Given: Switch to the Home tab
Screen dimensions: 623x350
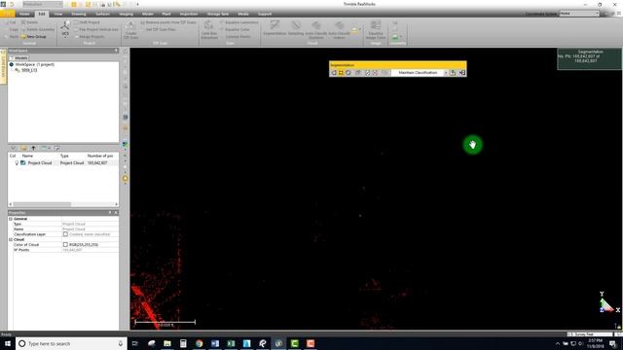Looking at the screenshot, I should click(24, 14).
